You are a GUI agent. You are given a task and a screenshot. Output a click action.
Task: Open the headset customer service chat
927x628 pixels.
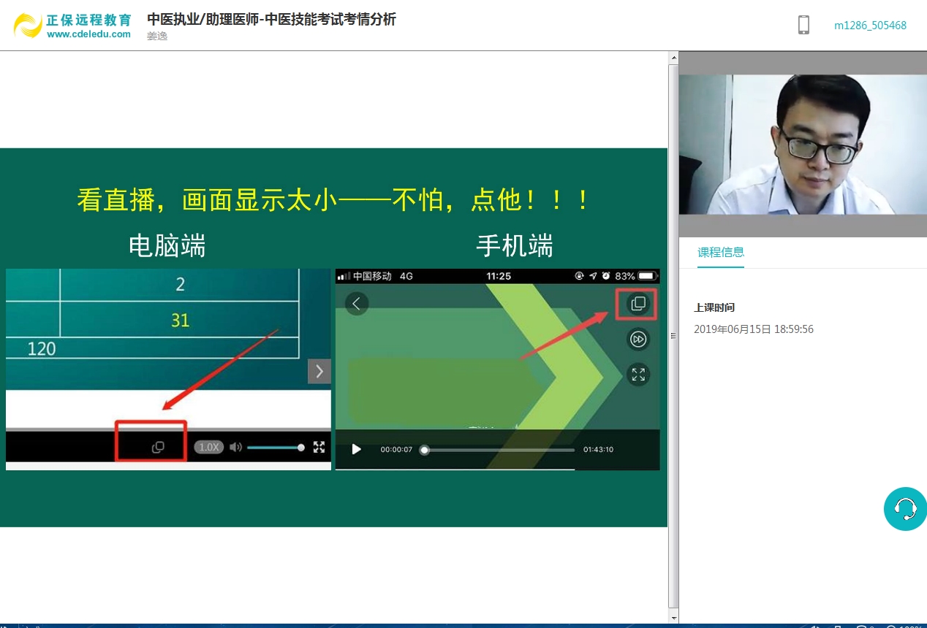coord(905,508)
